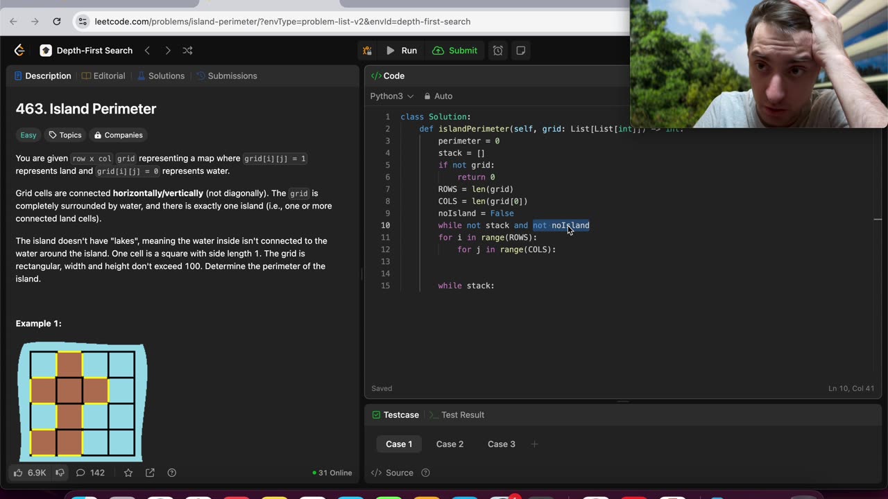This screenshot has width=888, height=499.
Task: Select Case 2
Action: pyautogui.click(x=450, y=444)
